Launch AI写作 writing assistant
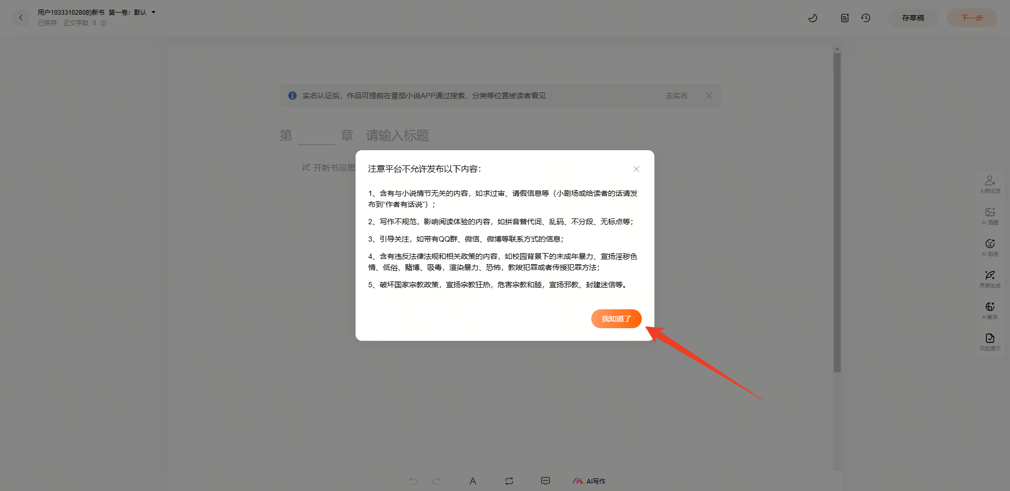The image size is (1010, 491). pos(590,481)
